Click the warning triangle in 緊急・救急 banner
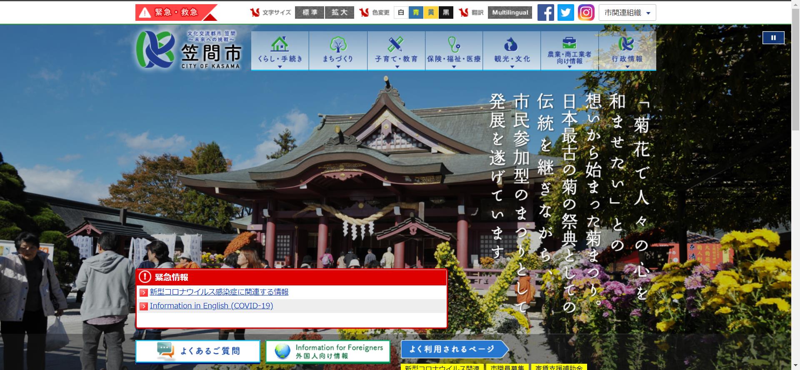The width and height of the screenshot is (800, 370). pyautogui.click(x=145, y=12)
